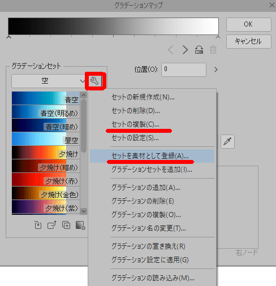Select the 夕焼け(赤) gradient preset
The width and height of the screenshot is (276, 286).
pos(46,180)
